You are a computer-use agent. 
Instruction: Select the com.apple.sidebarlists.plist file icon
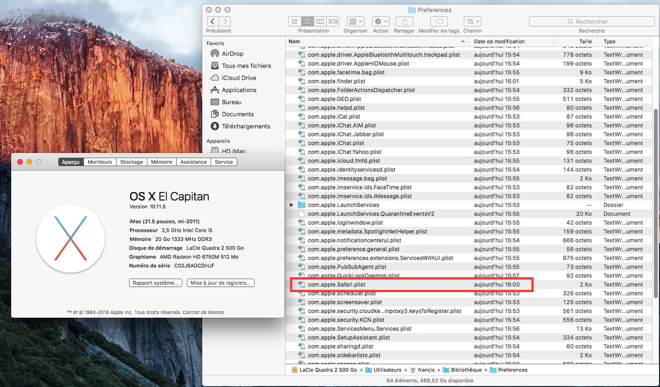[x=301, y=355]
